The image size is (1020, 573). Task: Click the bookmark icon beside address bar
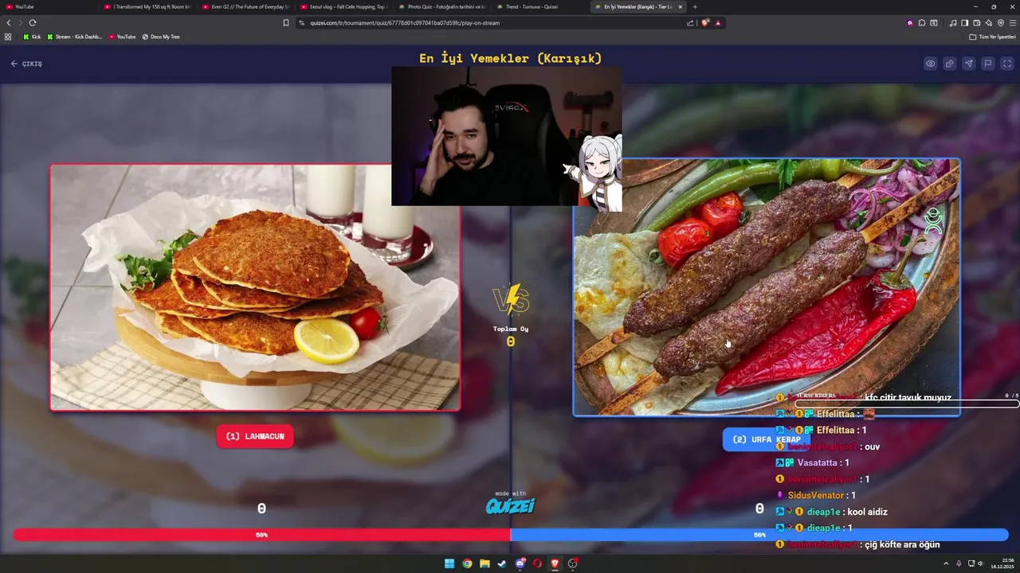coord(286,23)
